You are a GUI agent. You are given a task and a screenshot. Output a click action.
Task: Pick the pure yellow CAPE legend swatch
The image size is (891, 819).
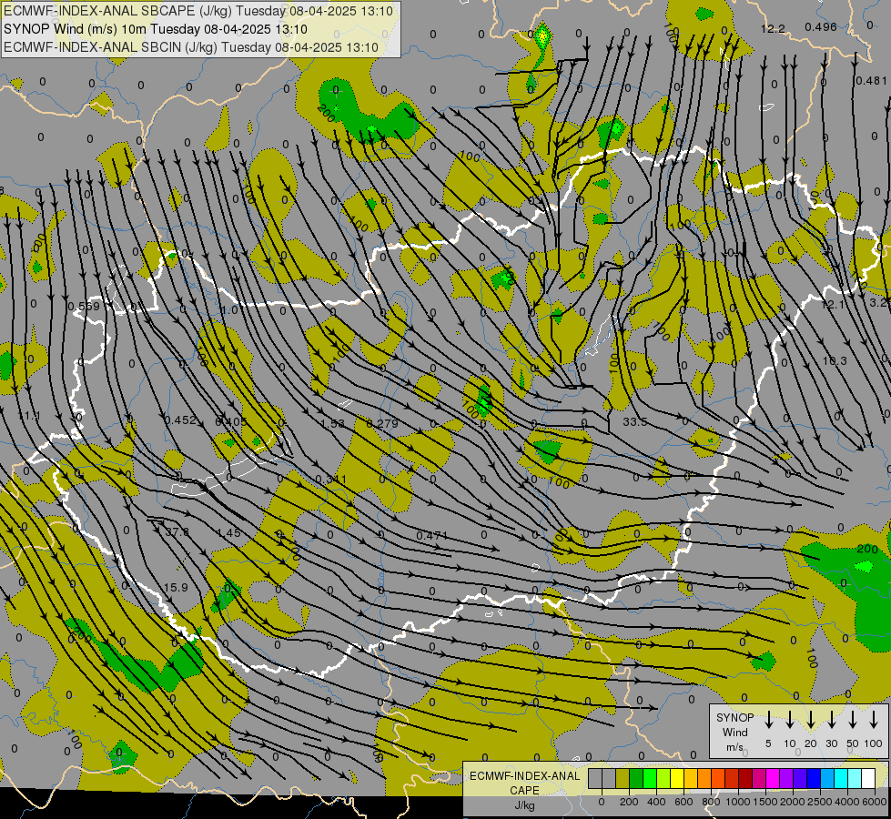677,779
